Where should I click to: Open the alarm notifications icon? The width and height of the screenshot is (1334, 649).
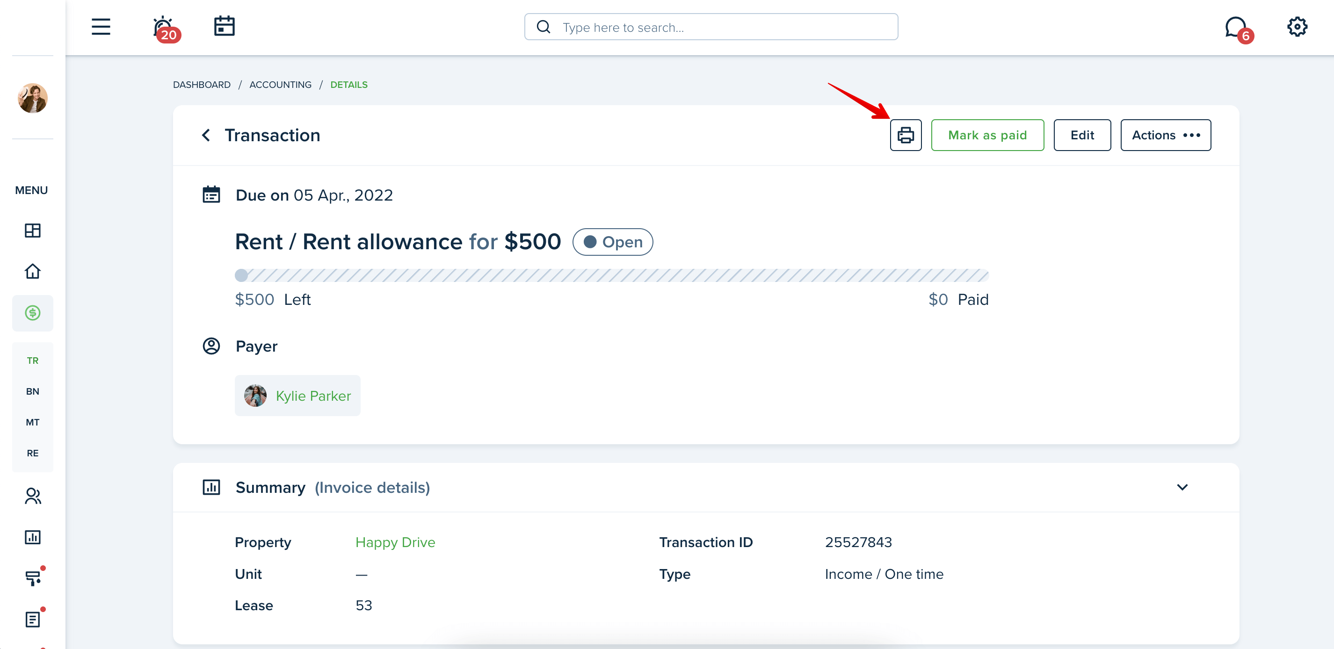pos(164,28)
